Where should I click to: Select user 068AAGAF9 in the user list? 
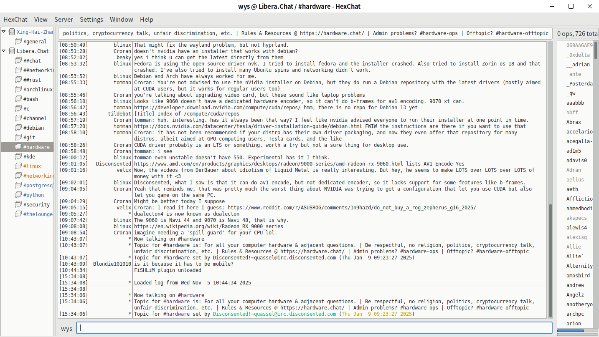[579, 45]
